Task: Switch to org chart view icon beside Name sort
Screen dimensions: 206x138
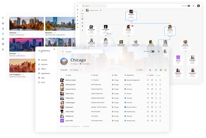Action: (x=150, y=70)
